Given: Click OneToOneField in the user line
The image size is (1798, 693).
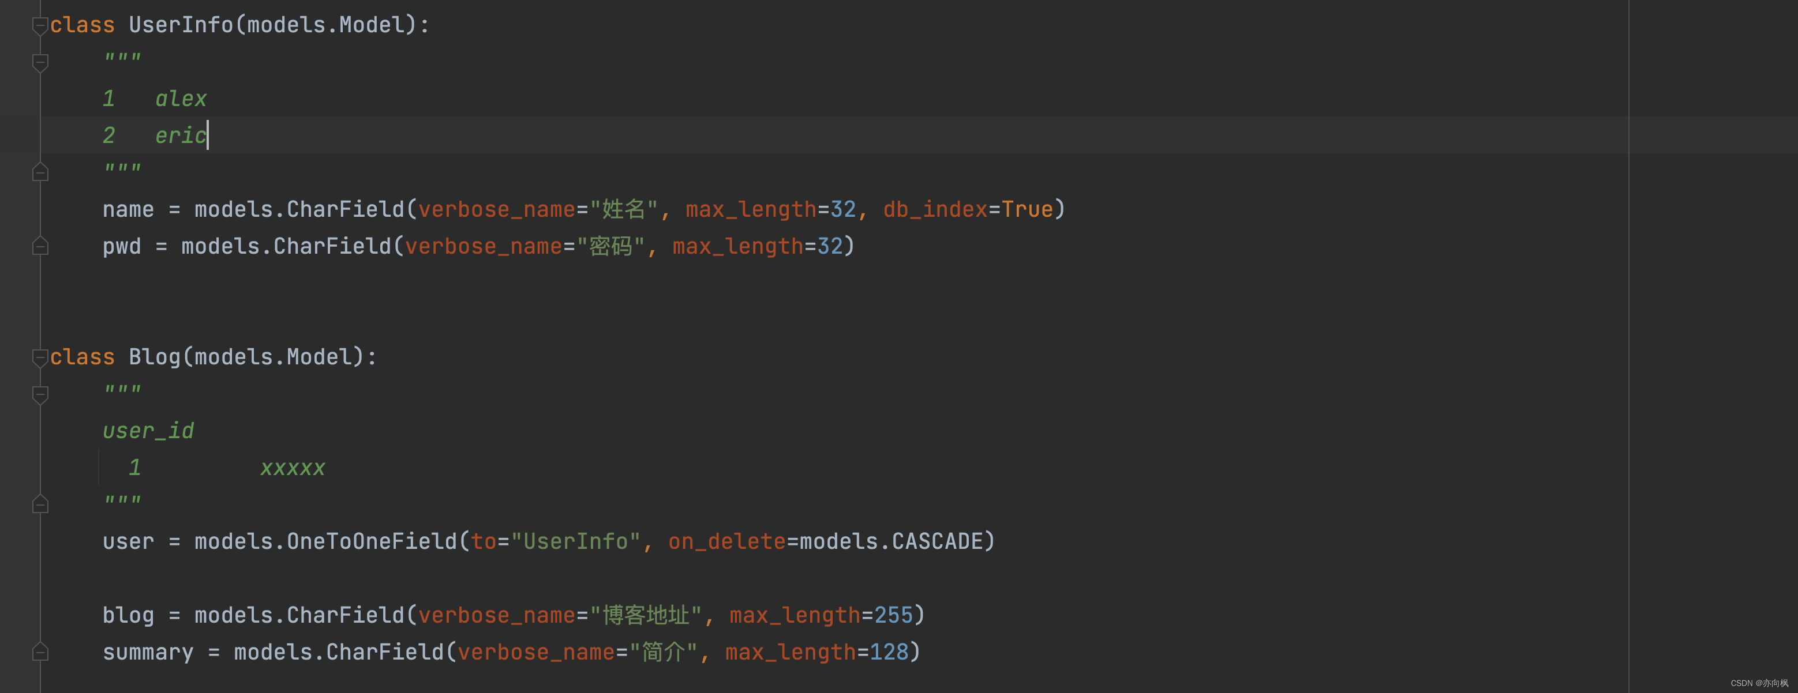Looking at the screenshot, I should pyautogui.click(x=372, y=542).
